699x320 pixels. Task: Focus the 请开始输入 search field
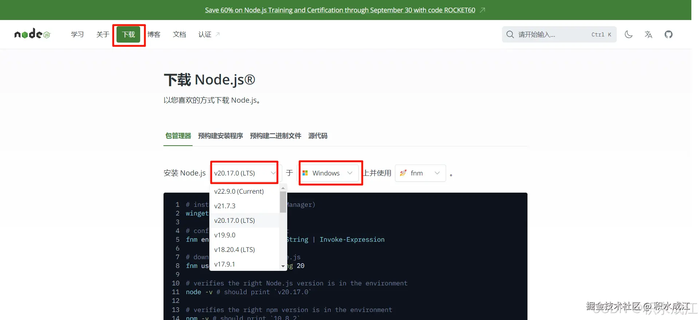[x=559, y=34]
